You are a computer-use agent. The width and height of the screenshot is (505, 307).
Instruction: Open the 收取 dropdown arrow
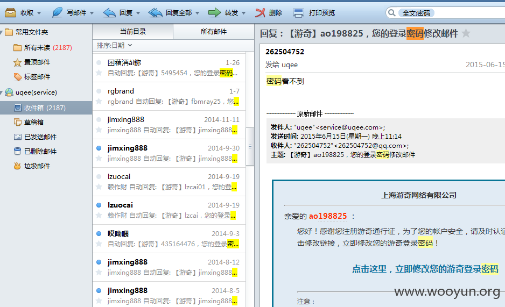pos(39,13)
